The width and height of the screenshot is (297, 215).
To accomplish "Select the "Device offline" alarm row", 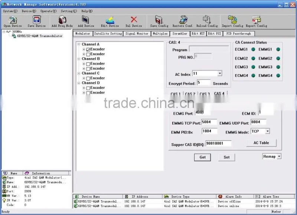I will coord(184,201).
